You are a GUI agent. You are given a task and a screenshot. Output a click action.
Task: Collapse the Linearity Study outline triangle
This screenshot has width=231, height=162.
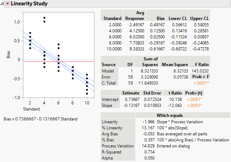click(2, 4)
